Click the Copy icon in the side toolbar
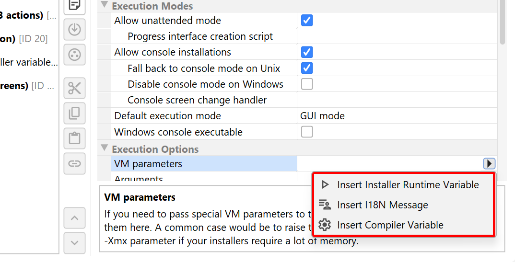Image resolution: width=515 pixels, height=262 pixels. click(74, 114)
